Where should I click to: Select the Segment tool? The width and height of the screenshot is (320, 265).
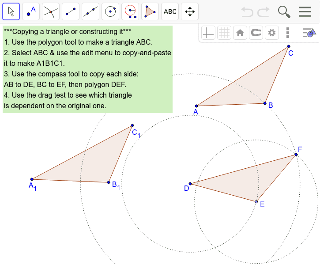[71, 11]
